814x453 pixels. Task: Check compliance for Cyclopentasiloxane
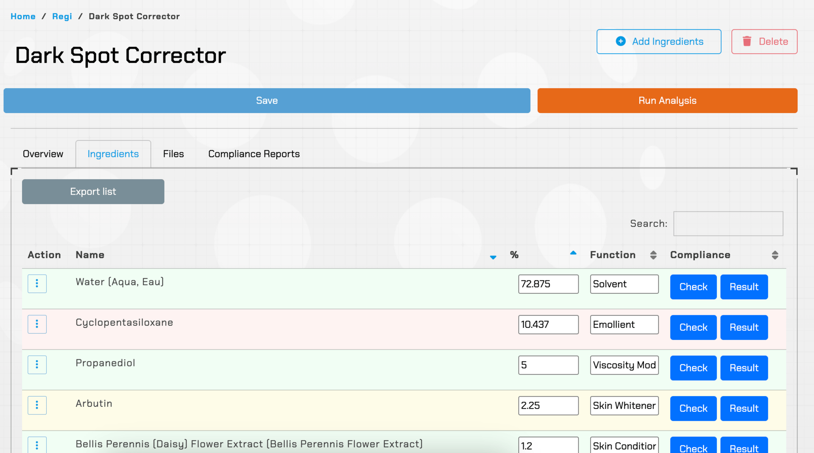coord(693,327)
